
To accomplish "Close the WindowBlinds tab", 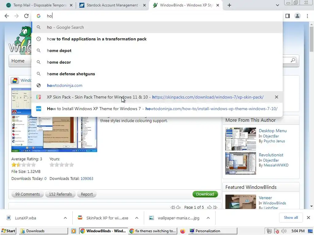I will (218, 6).
